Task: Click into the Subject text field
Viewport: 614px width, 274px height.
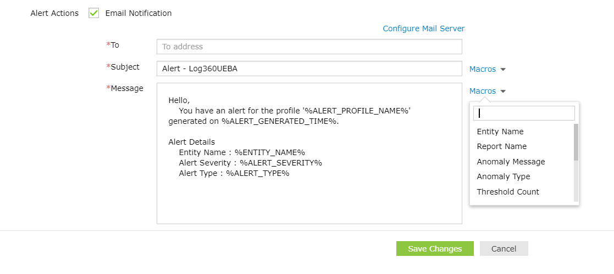Action: click(x=309, y=68)
